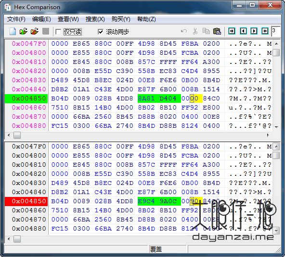Click yellow-highlighted 0000 bytes in top pane
Screen dimensions: 285x257
(190, 98)
